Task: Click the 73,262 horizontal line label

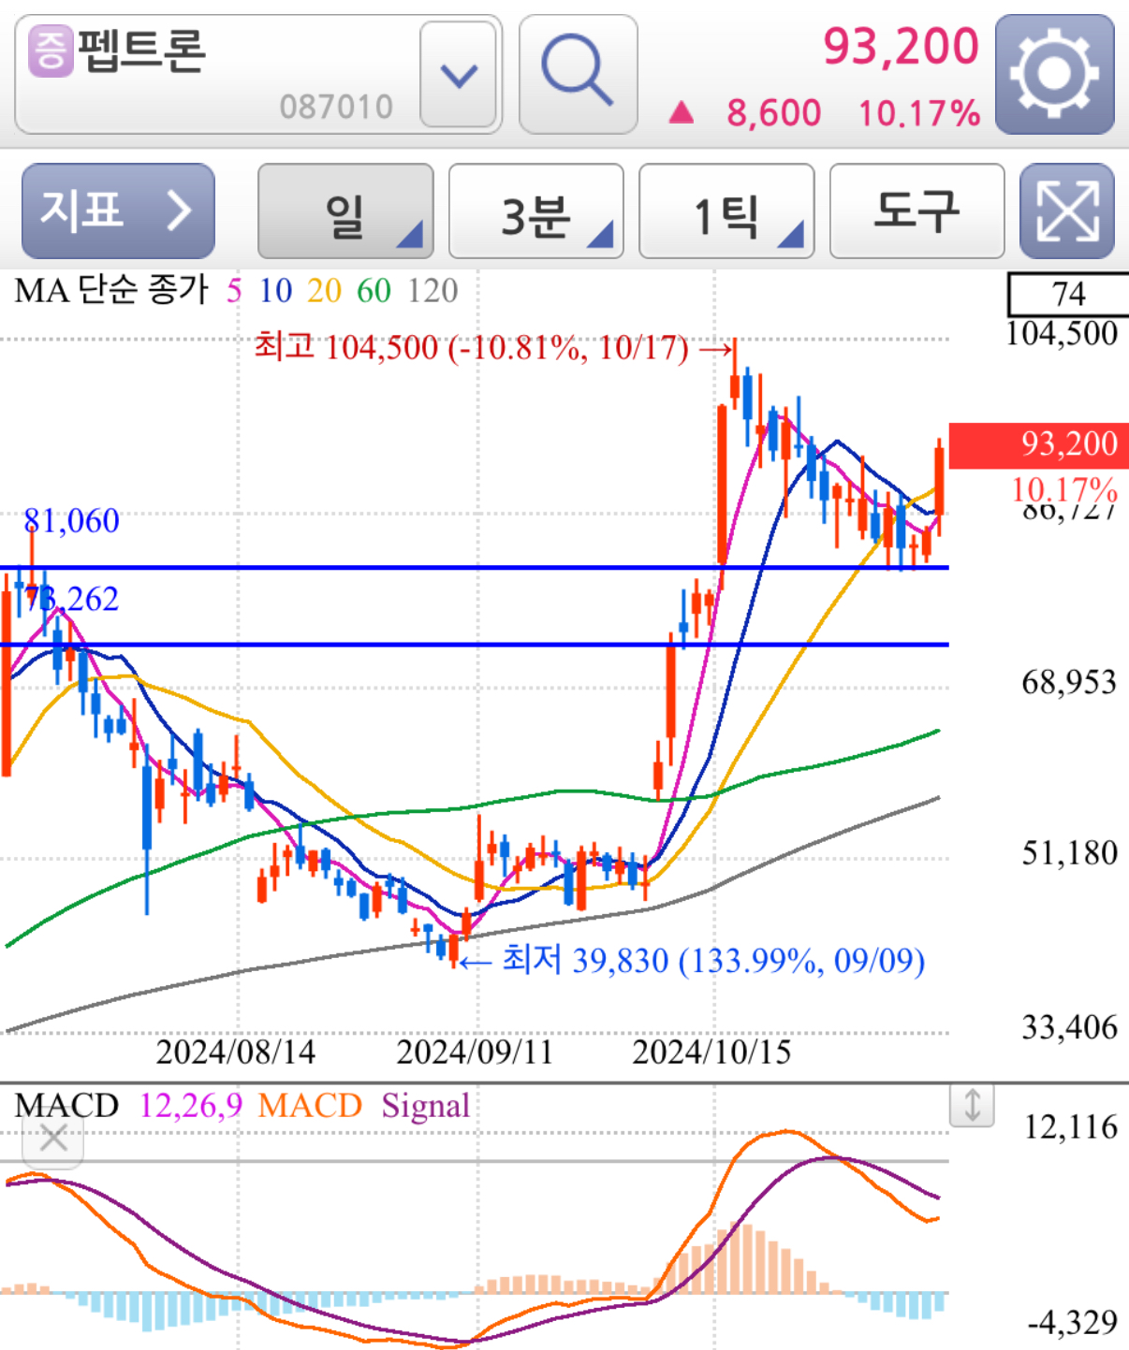Action: pos(72,600)
